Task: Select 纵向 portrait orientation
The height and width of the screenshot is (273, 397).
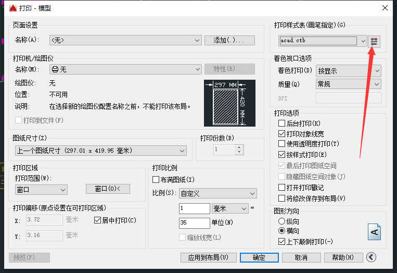Action: [x=281, y=221]
